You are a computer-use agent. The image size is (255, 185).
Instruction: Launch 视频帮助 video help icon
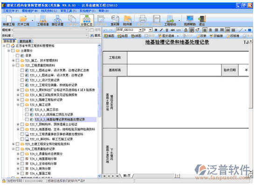click(x=190, y=21)
